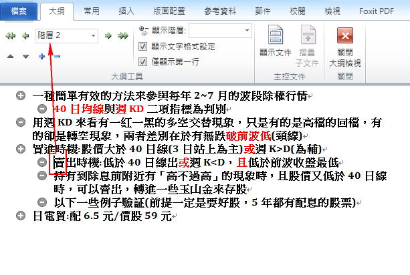Toggle 顯示文字格式設定 checkbox
410x275 pixels.
point(142,47)
